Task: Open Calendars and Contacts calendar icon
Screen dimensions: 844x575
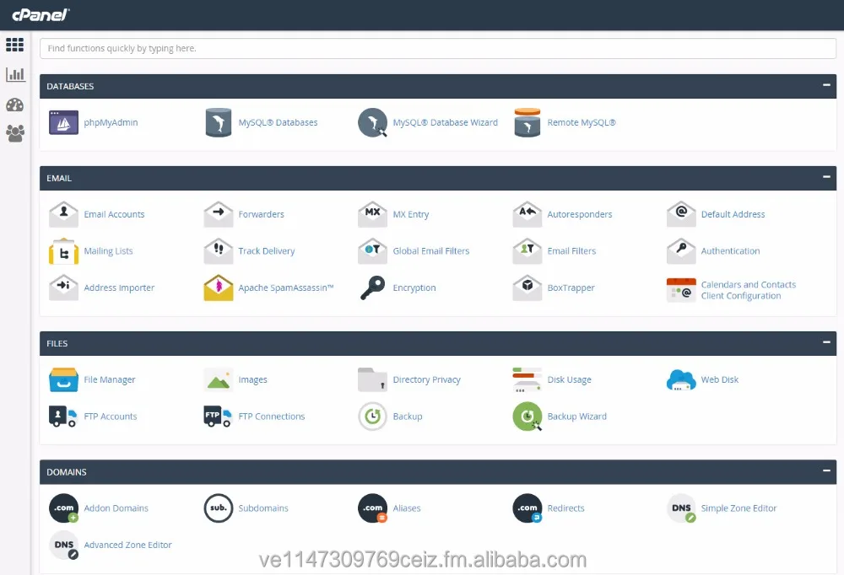Action: [681, 290]
